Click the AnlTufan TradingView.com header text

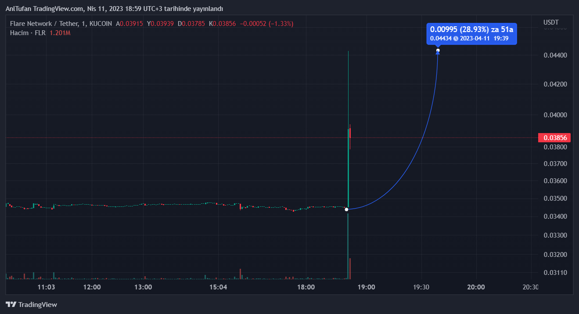coord(114,9)
